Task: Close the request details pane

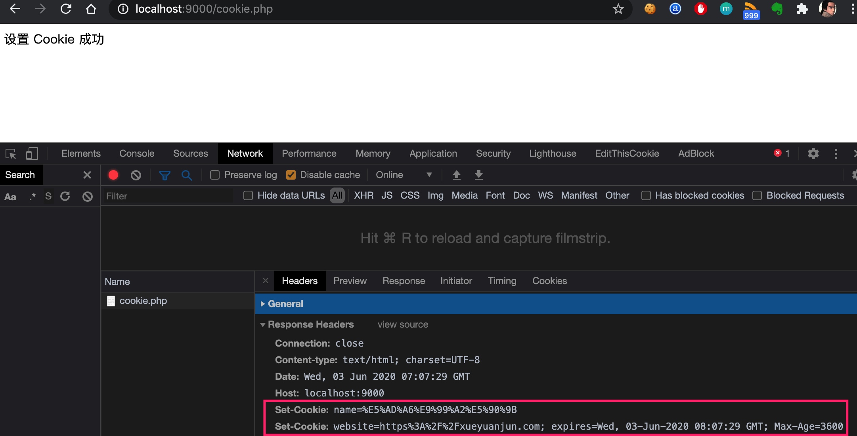Action: [x=266, y=281]
